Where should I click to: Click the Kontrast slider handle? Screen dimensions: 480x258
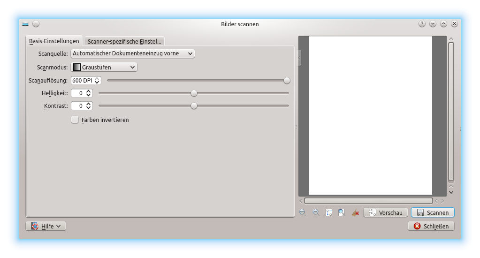click(194, 106)
